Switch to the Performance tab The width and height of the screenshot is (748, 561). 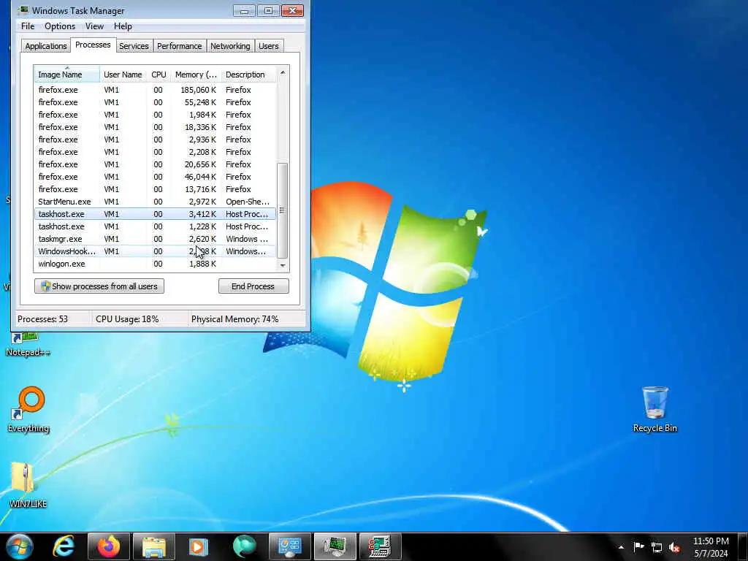coord(180,46)
